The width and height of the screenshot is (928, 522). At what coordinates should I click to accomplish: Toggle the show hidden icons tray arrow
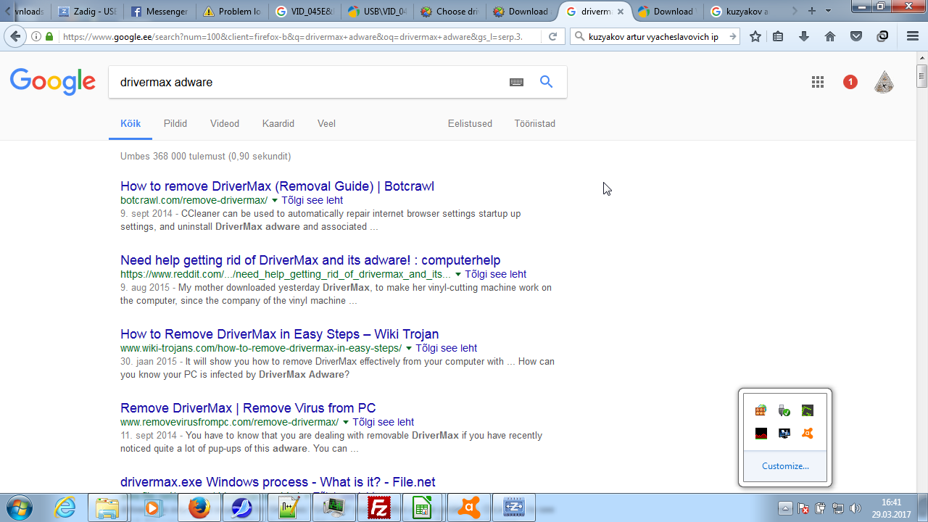click(785, 508)
